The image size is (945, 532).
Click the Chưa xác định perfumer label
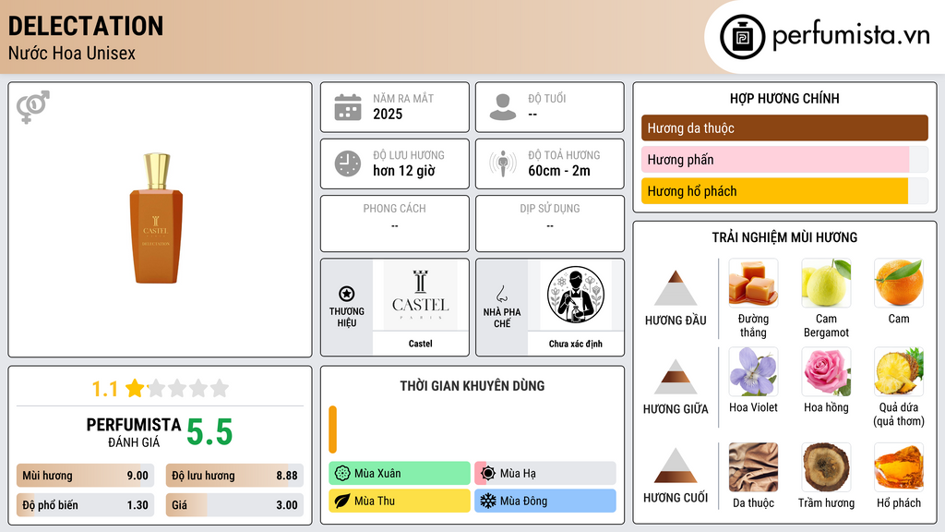576,344
